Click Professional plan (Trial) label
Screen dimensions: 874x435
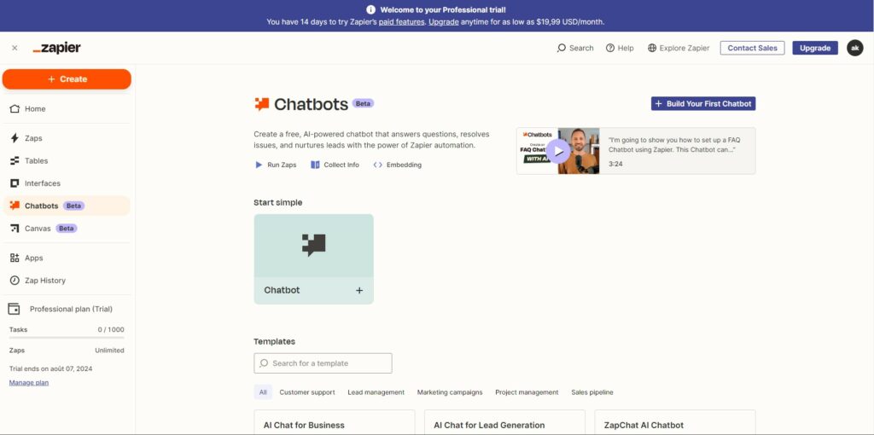tap(72, 309)
